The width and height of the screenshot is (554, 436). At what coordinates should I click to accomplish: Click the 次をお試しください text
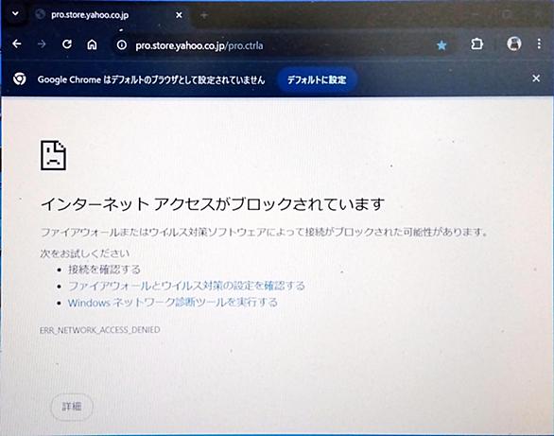(85, 253)
